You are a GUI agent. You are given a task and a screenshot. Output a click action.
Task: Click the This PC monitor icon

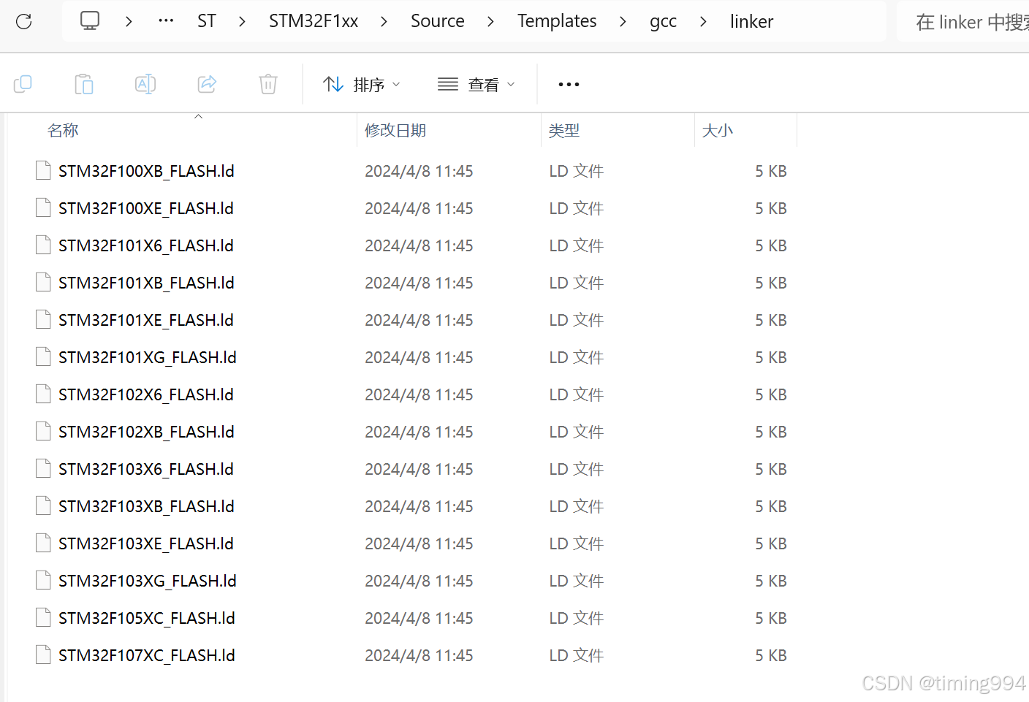tap(90, 20)
